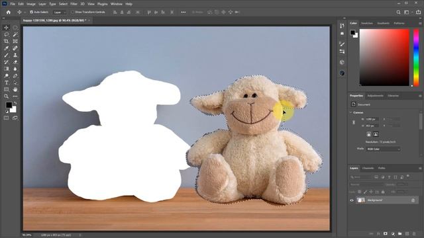Reset default foreground and background colors
Screen dimensions: 424x238
[x=7, y=111]
